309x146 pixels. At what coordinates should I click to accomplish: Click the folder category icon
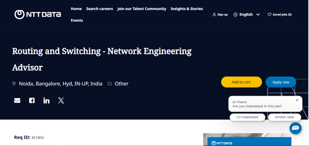point(110,84)
